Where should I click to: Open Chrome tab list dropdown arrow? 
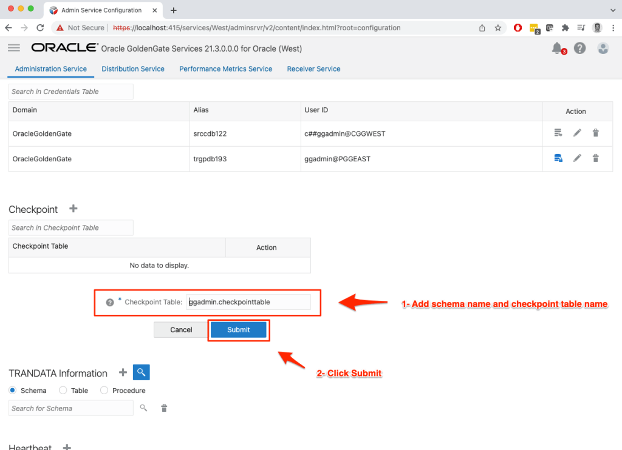click(612, 10)
